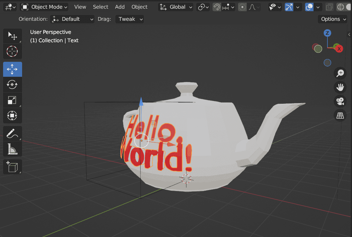
Task: Click the negative X axis olive circle
Action: [x=318, y=49]
